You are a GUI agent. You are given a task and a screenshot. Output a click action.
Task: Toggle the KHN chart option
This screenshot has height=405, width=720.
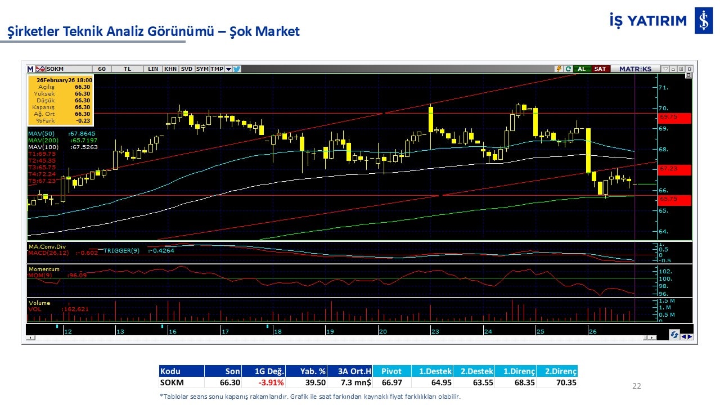[170, 69]
